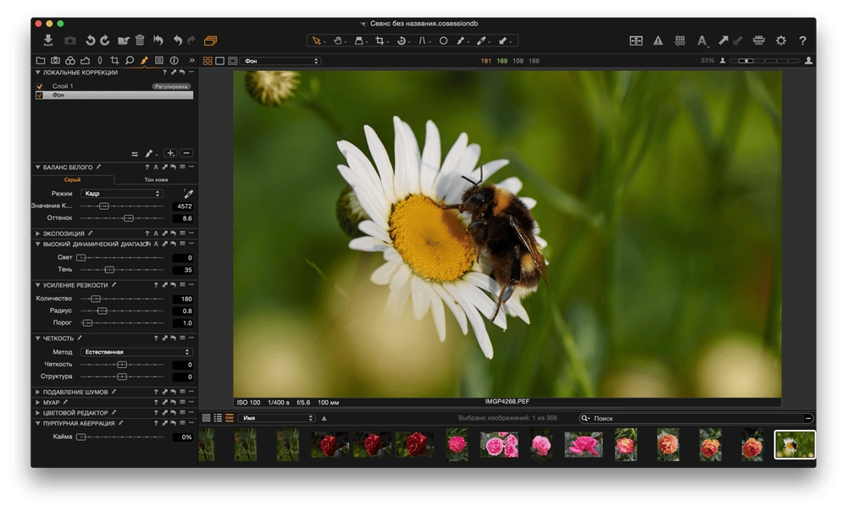Image resolution: width=847 pixels, height=511 pixels.
Task: Switch browser to grid thumbnail view
Action: click(x=207, y=418)
